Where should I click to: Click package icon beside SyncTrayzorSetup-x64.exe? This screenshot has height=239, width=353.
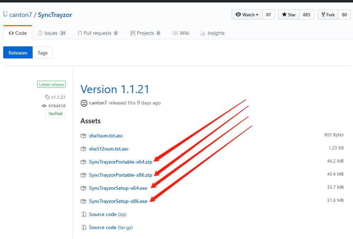pyautogui.click(x=83, y=188)
